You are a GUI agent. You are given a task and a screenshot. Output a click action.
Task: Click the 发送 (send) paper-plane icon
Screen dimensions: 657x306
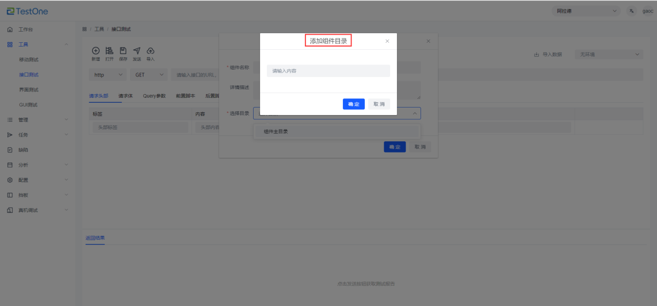point(137,50)
